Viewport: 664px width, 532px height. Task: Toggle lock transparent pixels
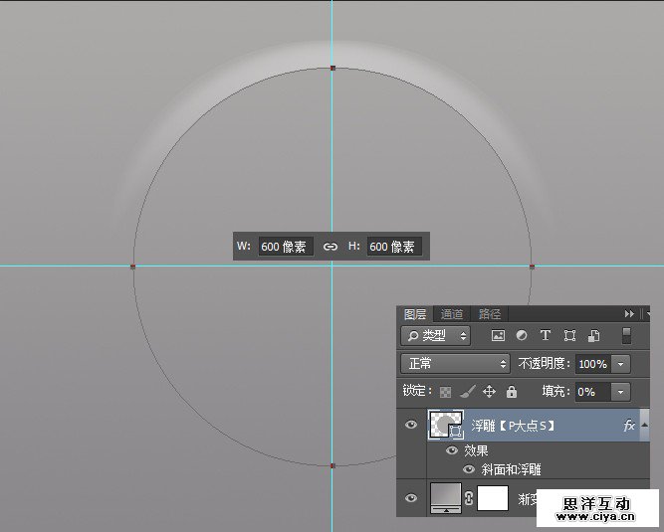(x=445, y=392)
